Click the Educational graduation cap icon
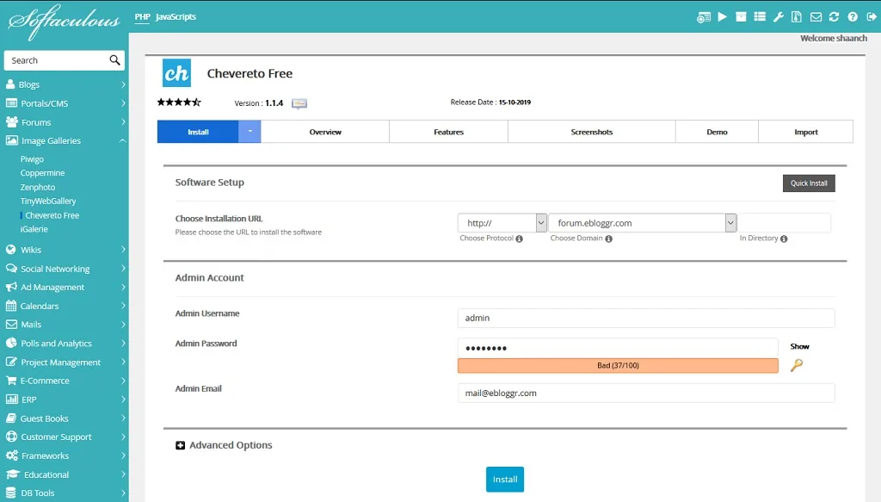This screenshot has width=881, height=502. point(13,474)
